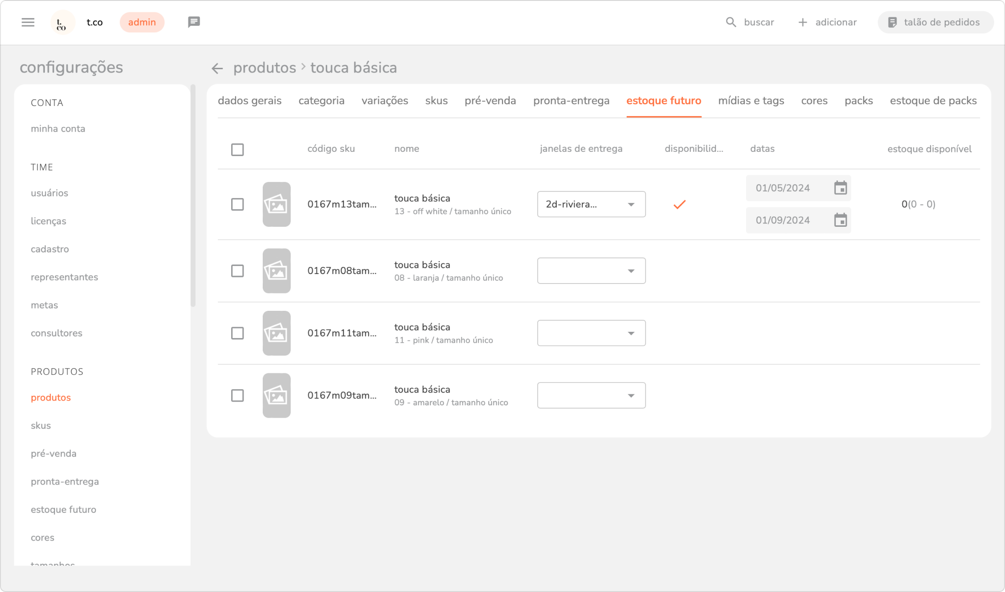Click the laranja product image thumbnail
The height and width of the screenshot is (592, 1005).
(x=277, y=271)
